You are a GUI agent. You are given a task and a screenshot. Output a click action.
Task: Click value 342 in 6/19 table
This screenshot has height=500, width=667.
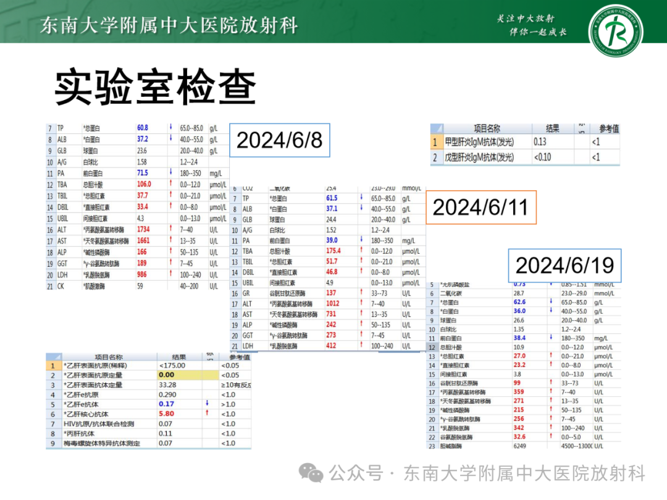pos(519,428)
